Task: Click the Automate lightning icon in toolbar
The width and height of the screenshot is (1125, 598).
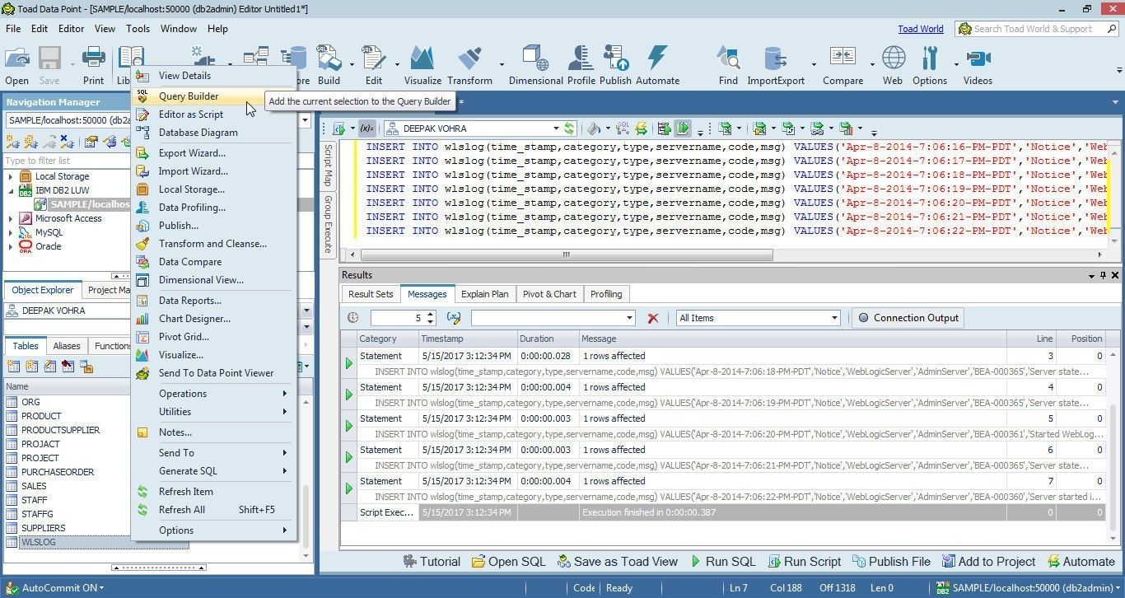Action: tap(657, 66)
